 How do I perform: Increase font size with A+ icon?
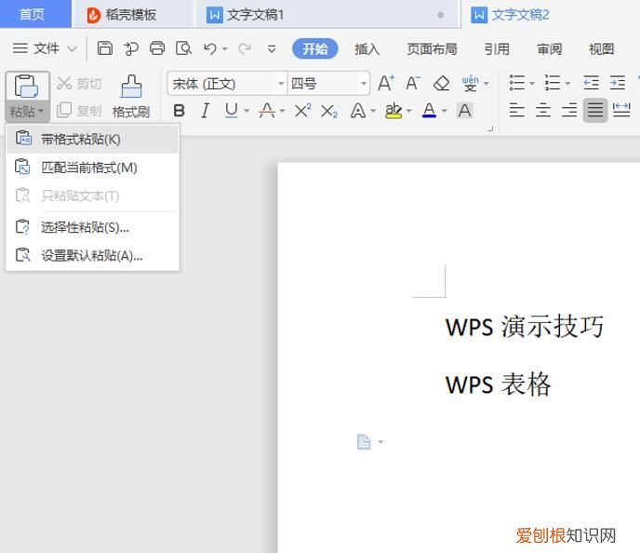tap(386, 83)
